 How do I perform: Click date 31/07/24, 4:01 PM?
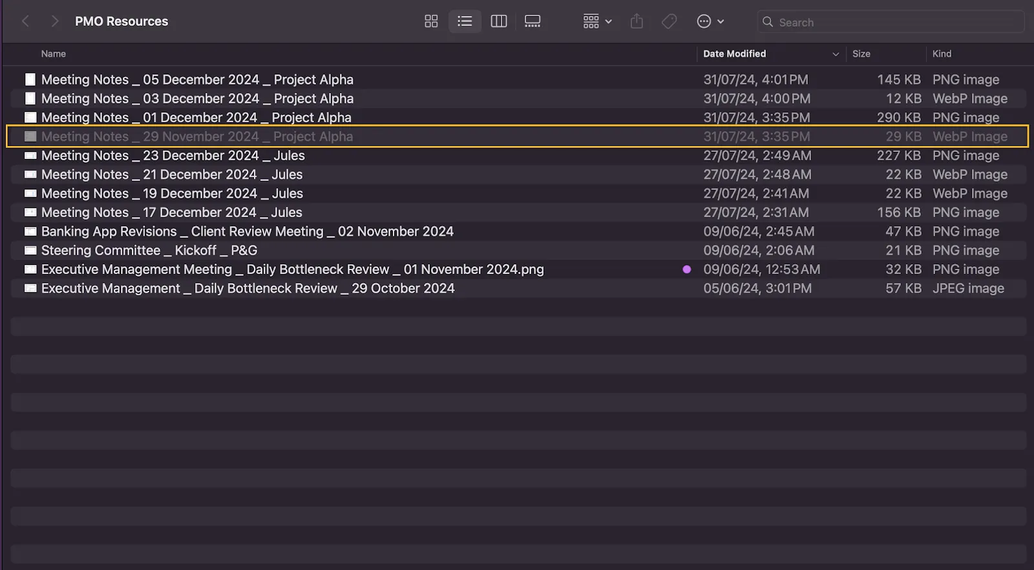click(755, 79)
